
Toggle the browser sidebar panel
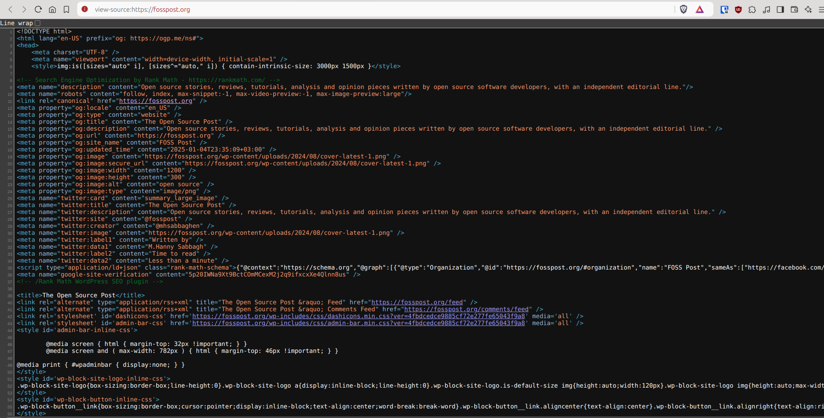[780, 10]
